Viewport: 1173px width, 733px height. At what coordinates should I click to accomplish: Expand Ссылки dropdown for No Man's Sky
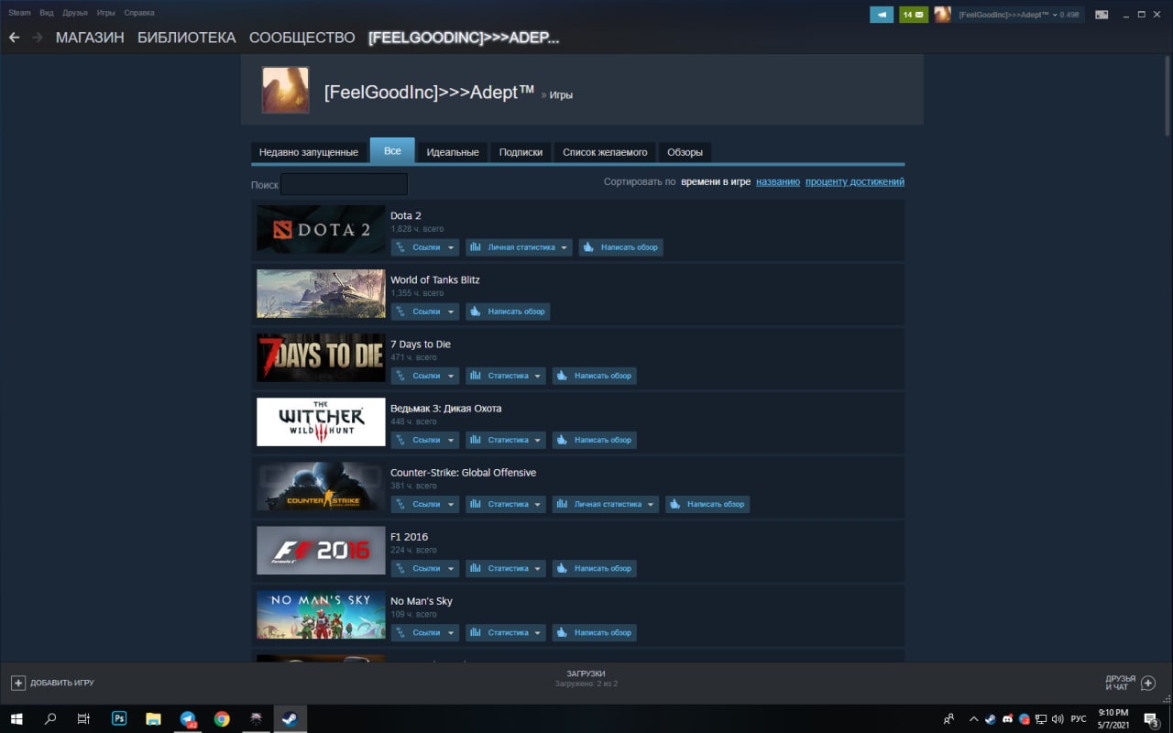tap(425, 632)
